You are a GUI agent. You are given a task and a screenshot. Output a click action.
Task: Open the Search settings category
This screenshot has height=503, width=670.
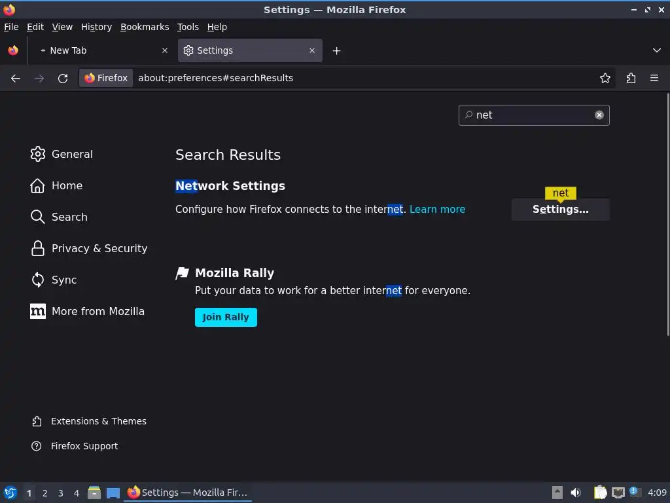(59, 217)
